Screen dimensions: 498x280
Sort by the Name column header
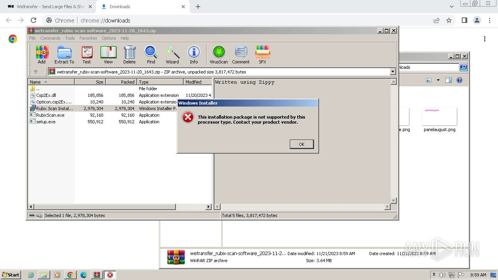[51, 82]
